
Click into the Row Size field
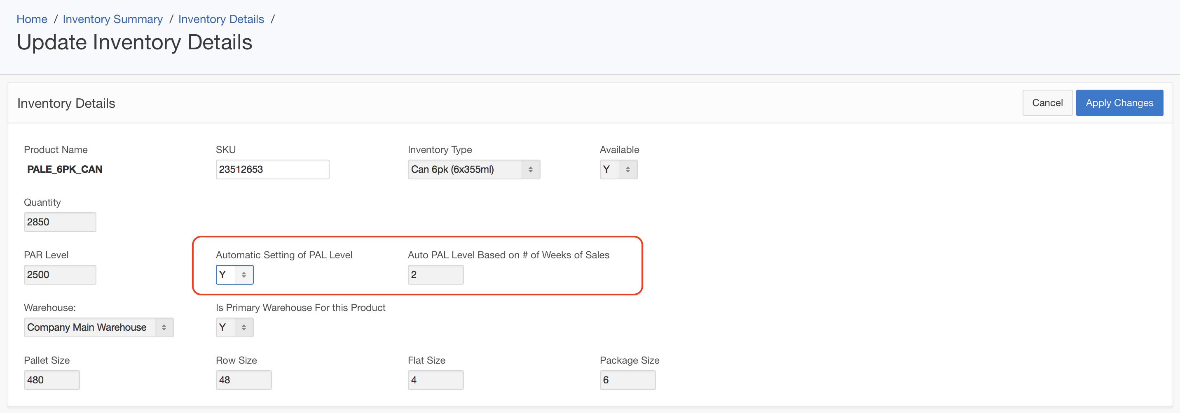pos(243,380)
